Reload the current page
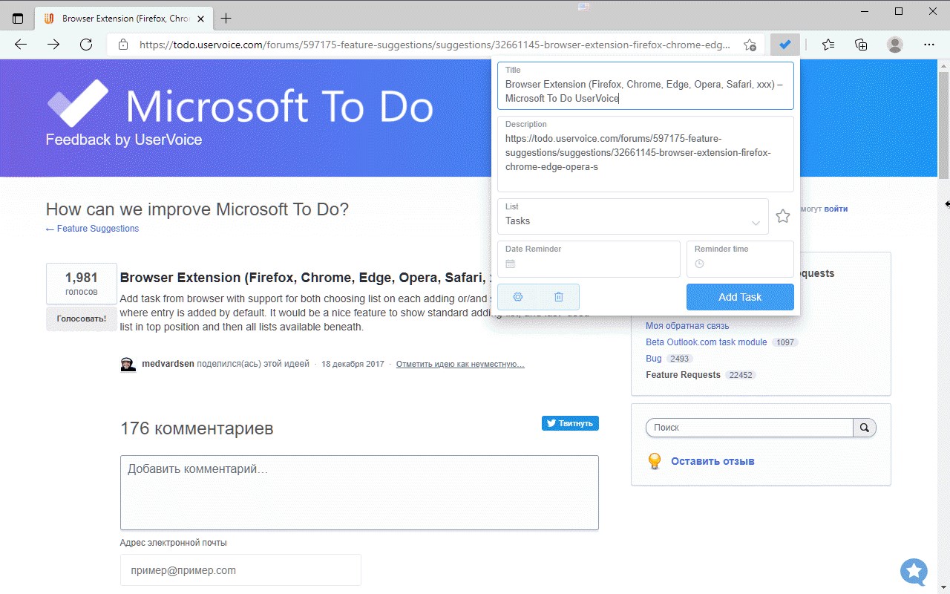Image resolution: width=950 pixels, height=594 pixels. tap(86, 45)
